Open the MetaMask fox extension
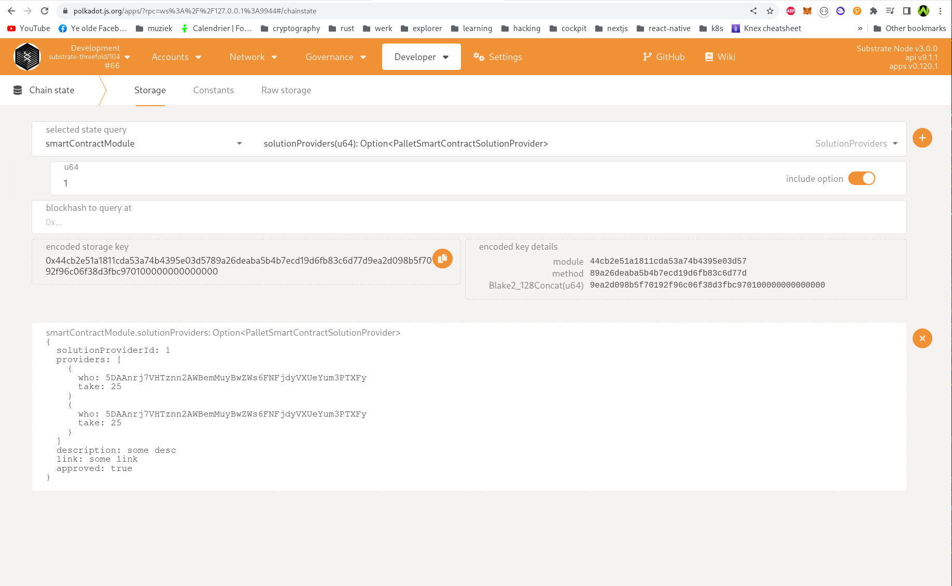This screenshot has height=586, width=952. (x=807, y=11)
